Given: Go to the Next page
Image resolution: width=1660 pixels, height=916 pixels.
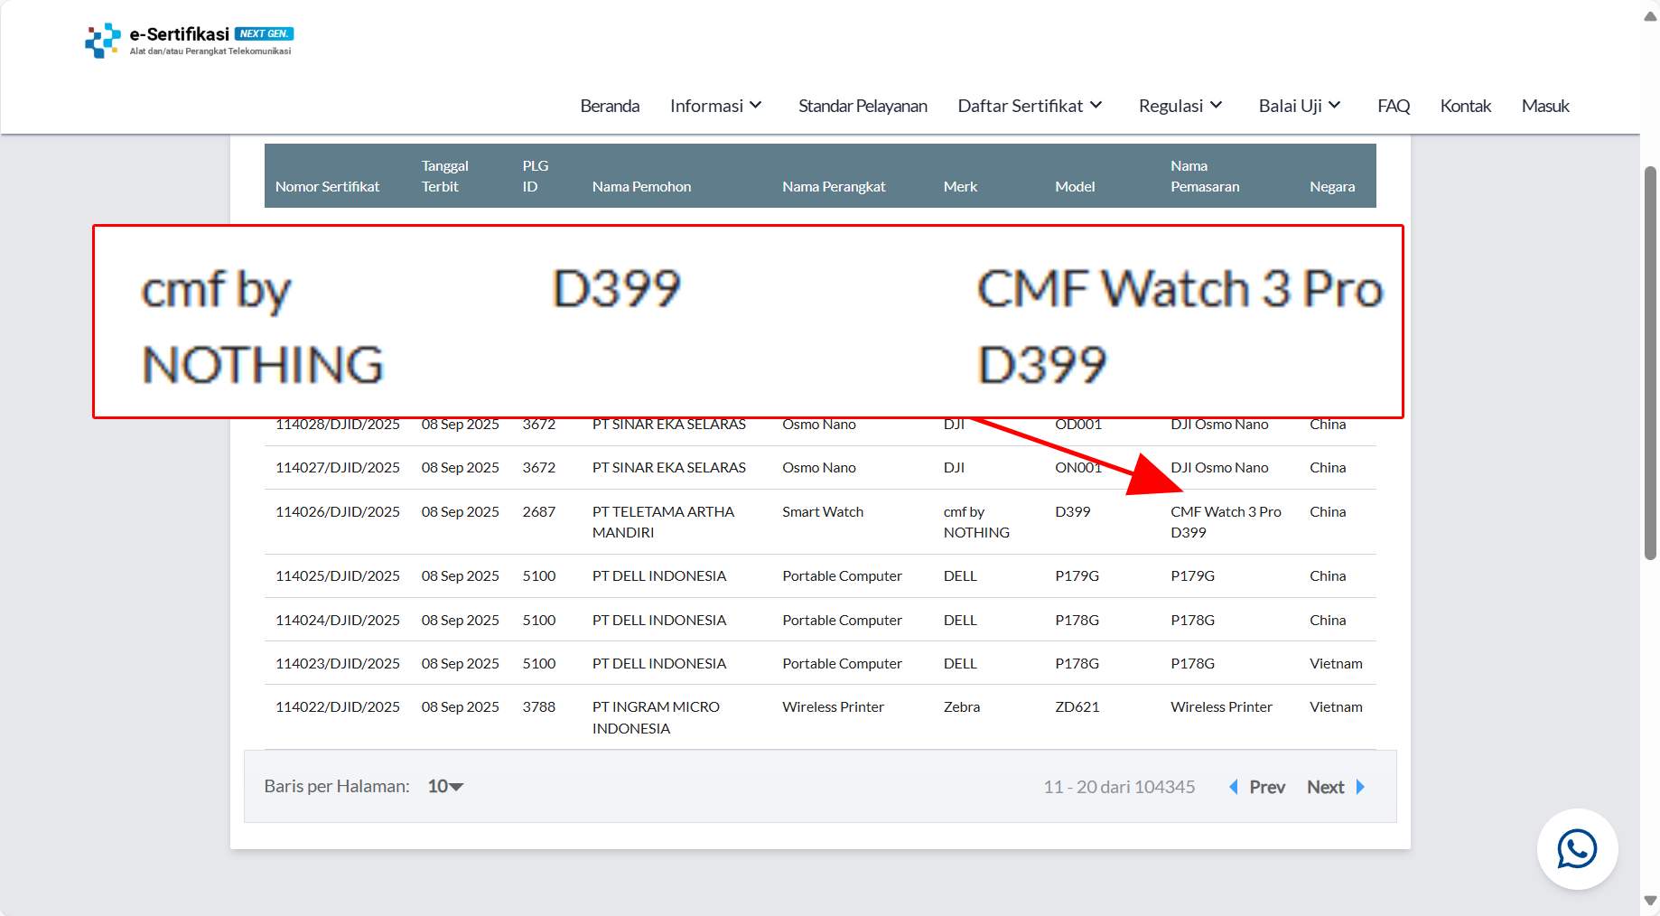Looking at the screenshot, I should tap(1325, 787).
